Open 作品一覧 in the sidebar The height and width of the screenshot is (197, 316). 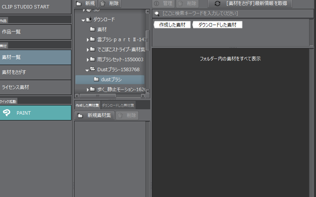[36, 32]
